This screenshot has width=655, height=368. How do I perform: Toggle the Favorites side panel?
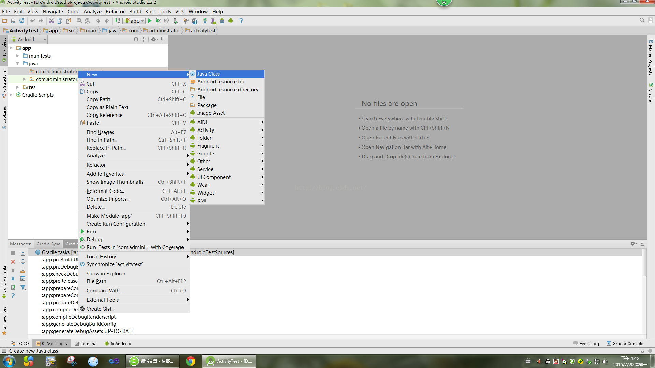(4, 321)
